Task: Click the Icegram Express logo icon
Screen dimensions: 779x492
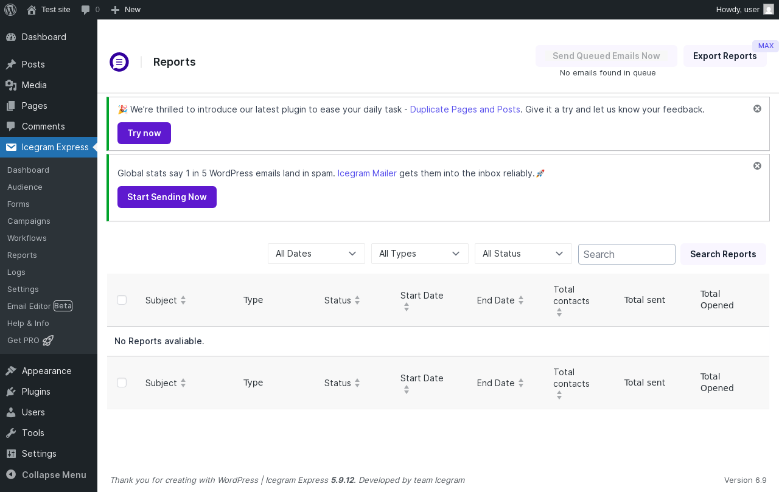Action: [119, 62]
